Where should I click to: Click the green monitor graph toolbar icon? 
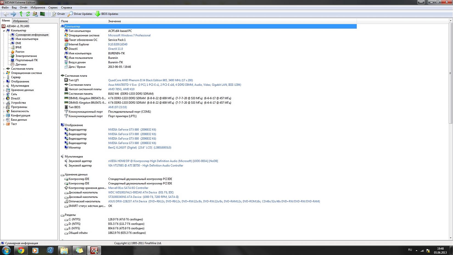[x=42, y=14]
